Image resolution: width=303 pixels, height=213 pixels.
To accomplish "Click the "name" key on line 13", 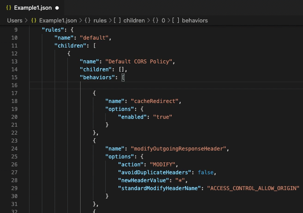I will tap(89, 62).
